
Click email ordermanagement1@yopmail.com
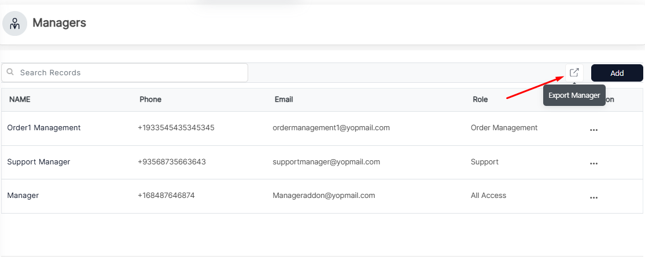331,128
